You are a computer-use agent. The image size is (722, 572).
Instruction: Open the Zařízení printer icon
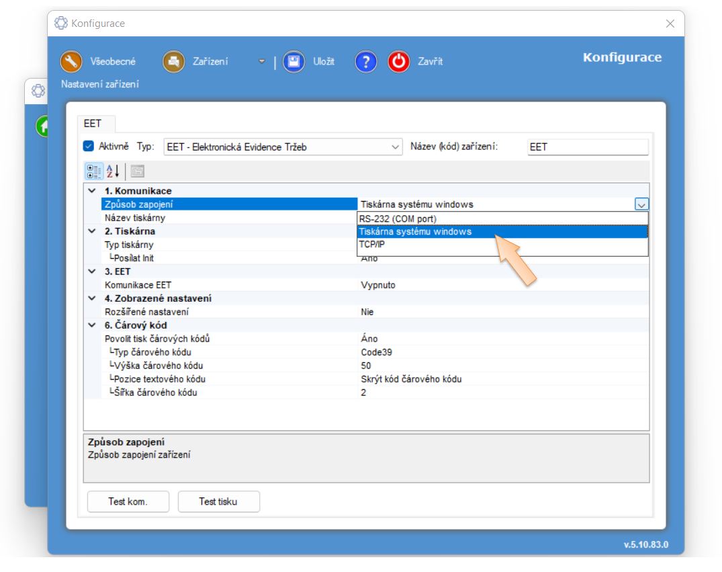click(x=173, y=62)
